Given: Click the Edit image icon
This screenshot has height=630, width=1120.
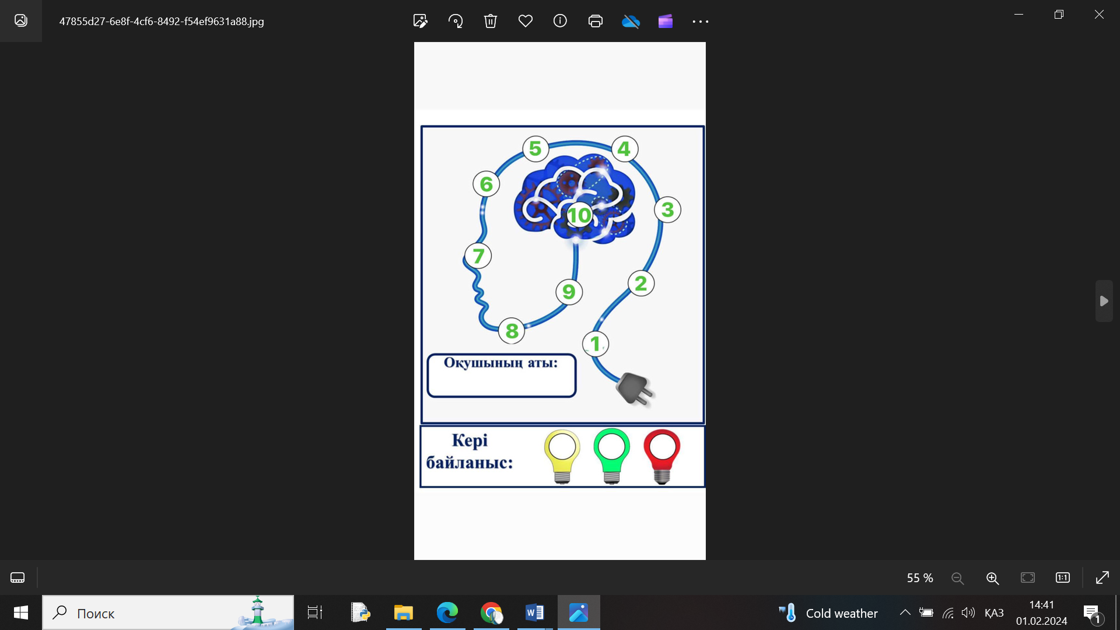Looking at the screenshot, I should pos(420,22).
